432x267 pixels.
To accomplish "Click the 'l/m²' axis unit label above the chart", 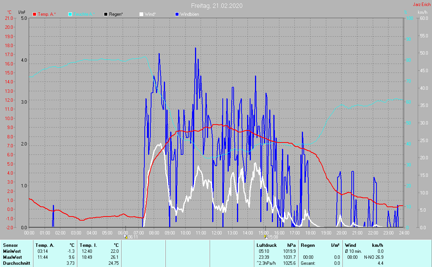I will [x=22, y=12].
